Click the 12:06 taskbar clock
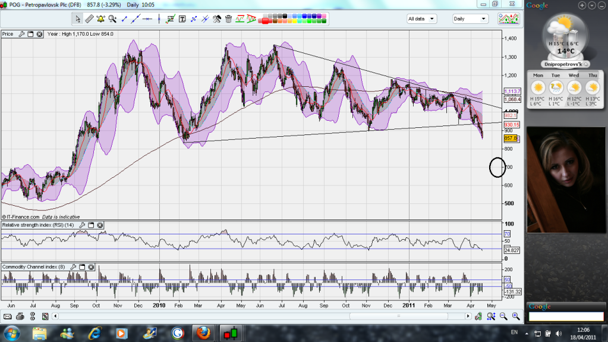The image size is (608, 342). 583,330
